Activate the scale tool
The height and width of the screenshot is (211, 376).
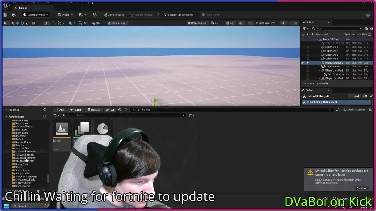coord(27,23)
